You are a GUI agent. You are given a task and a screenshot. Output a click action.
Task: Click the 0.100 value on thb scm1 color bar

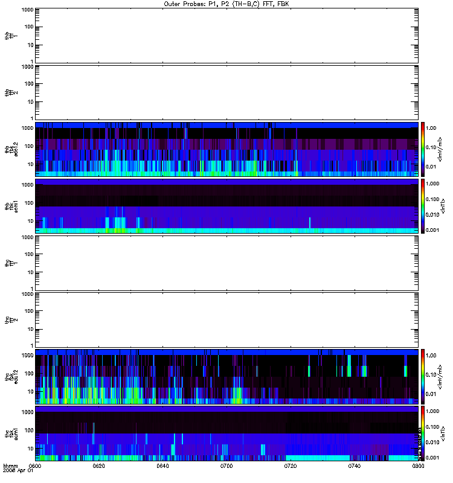pos(432,199)
